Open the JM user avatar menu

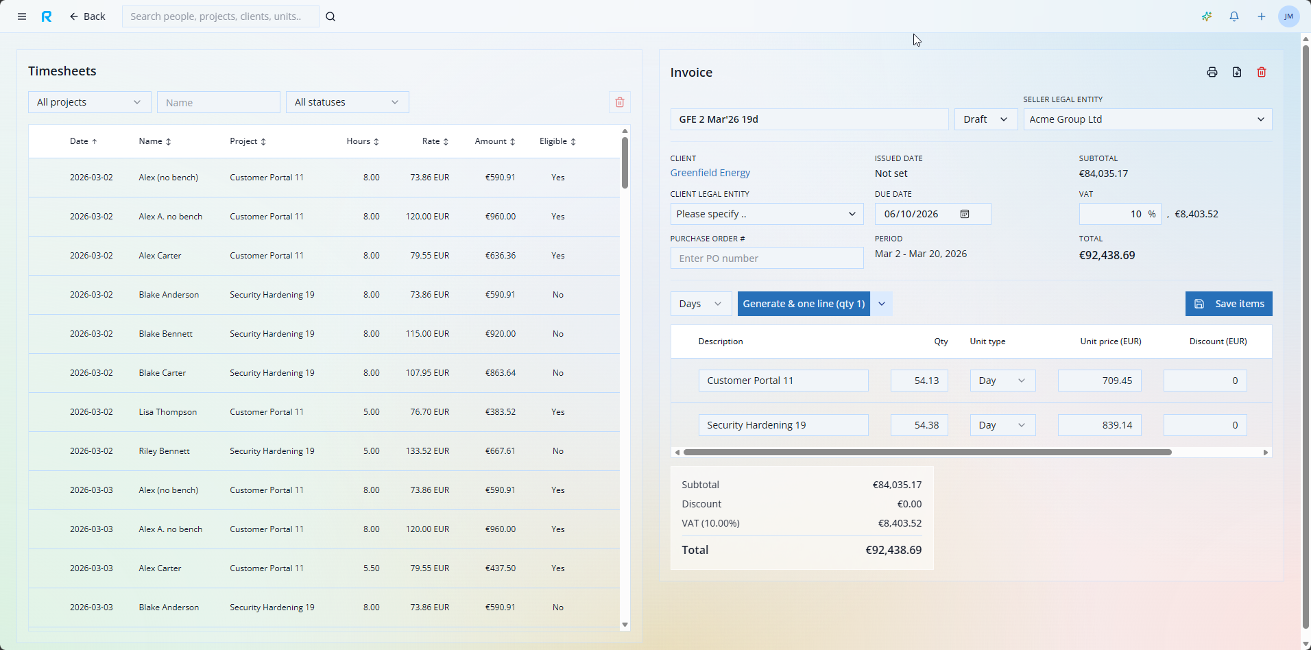(x=1288, y=16)
